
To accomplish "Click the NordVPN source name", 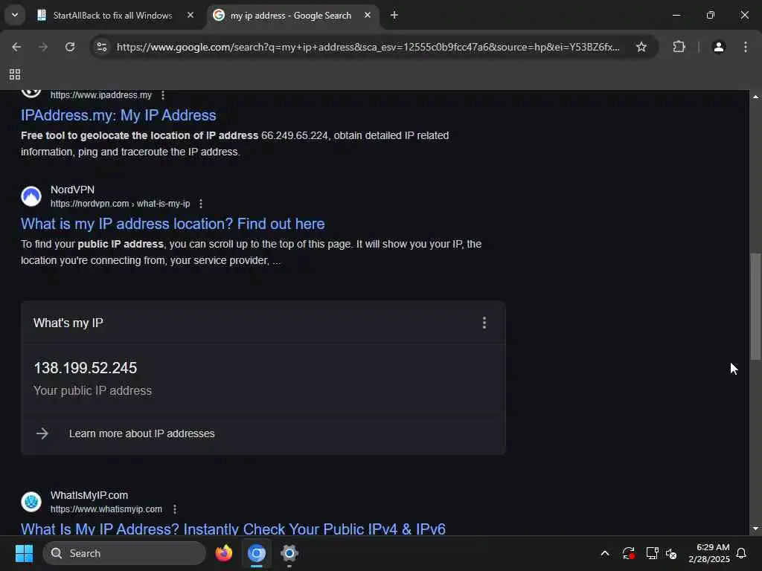I will [x=72, y=190].
